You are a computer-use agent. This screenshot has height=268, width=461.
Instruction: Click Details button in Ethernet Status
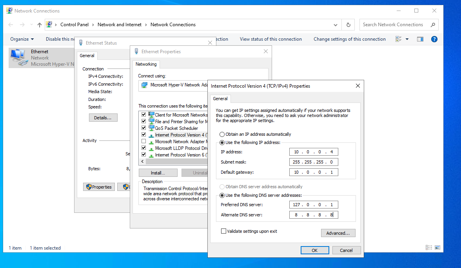point(103,118)
